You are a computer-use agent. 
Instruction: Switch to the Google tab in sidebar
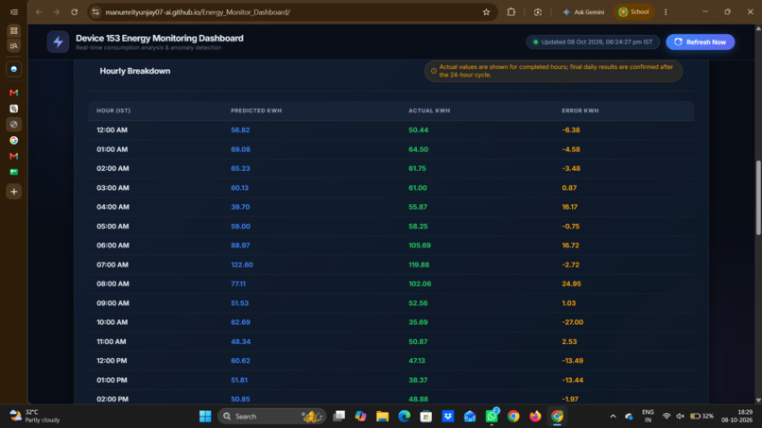[14, 141]
